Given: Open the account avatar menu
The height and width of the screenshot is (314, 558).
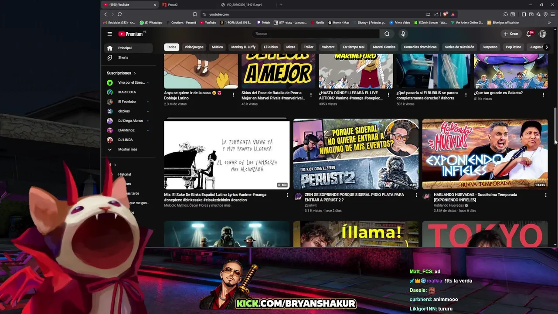Looking at the screenshot, I should coord(542,34).
